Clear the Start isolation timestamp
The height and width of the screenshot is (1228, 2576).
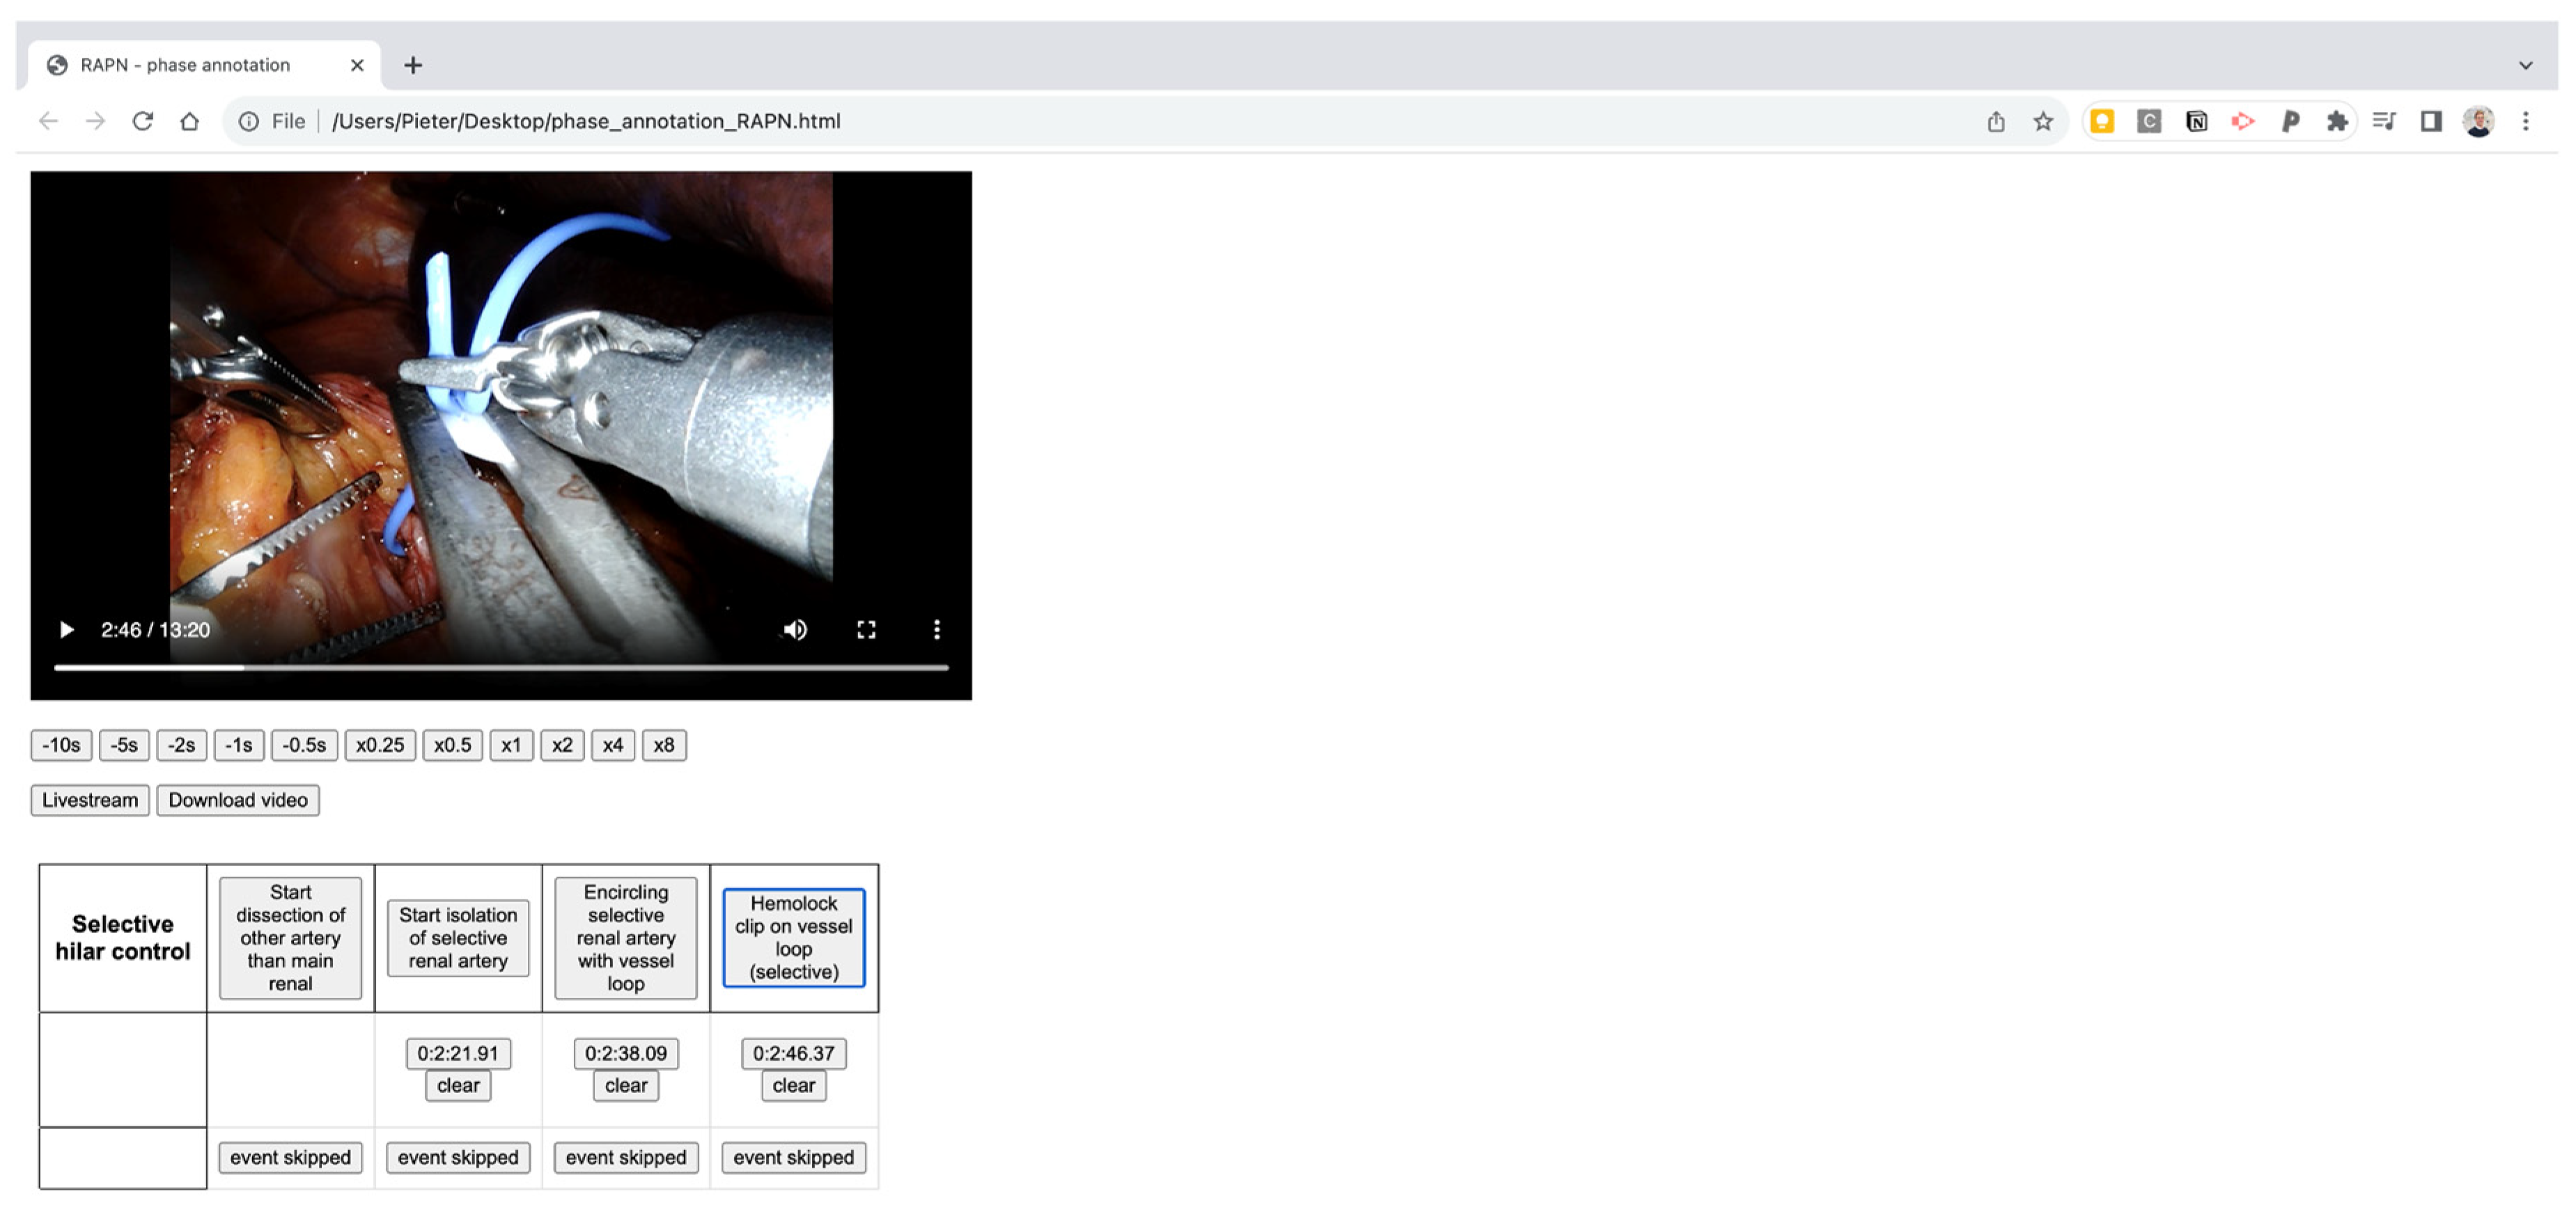457,1085
